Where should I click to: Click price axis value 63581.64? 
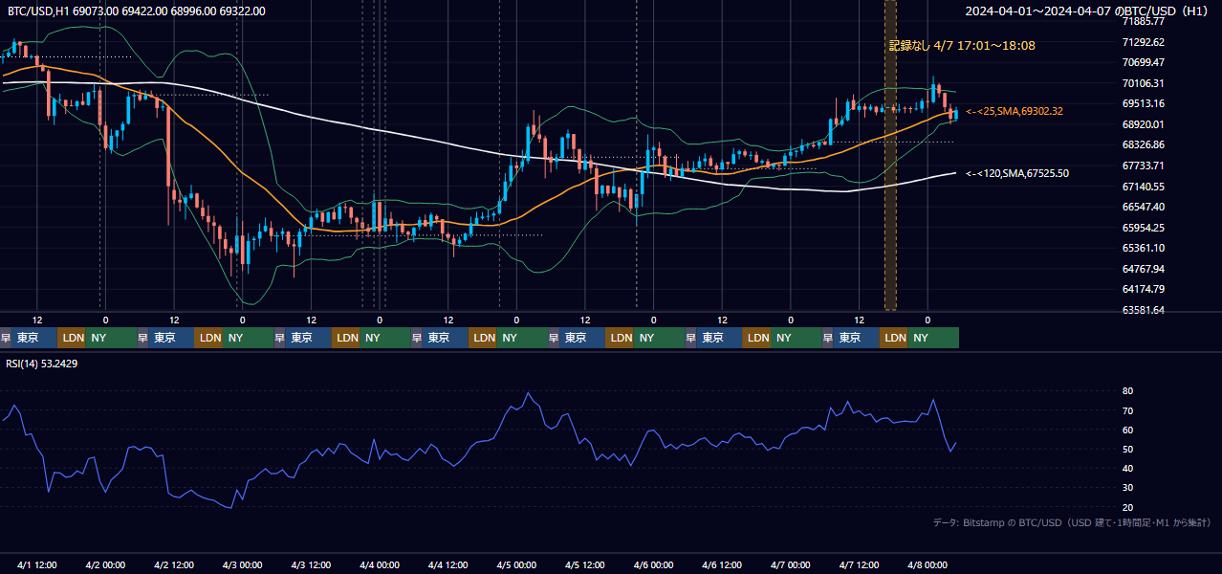[x=1143, y=310]
